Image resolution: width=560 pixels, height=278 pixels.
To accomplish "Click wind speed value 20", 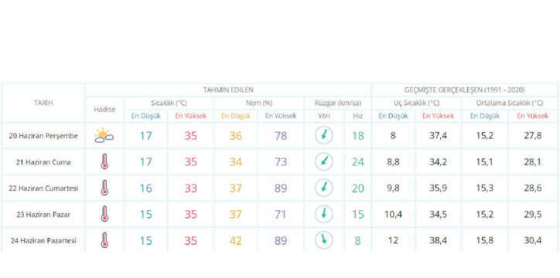I will (358, 188).
